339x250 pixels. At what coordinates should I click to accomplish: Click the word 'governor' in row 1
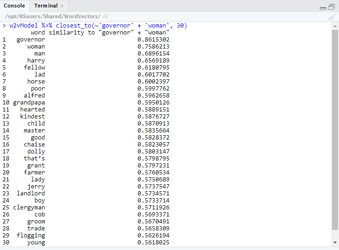(31, 40)
